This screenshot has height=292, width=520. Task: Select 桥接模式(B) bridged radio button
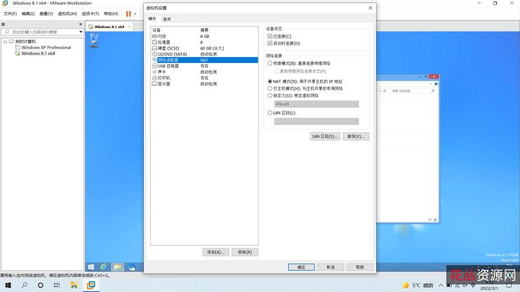[x=270, y=63]
